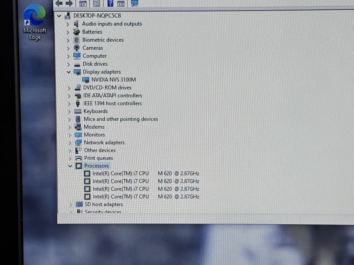Expand the Other devices chevron
The width and height of the screenshot is (354, 265).
pos(70,150)
